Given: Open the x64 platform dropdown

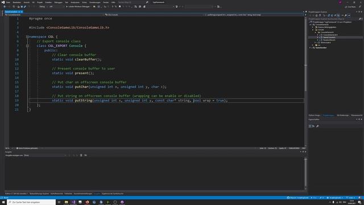Looking at the screenshot, I should (56, 6).
